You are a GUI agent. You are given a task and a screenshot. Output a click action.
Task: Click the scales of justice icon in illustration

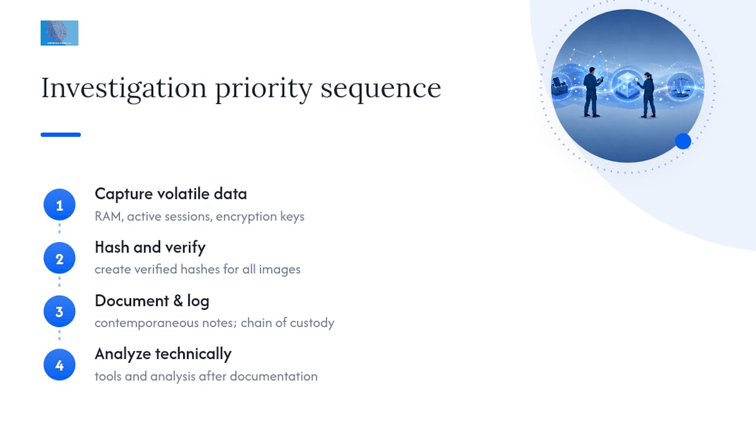682,87
